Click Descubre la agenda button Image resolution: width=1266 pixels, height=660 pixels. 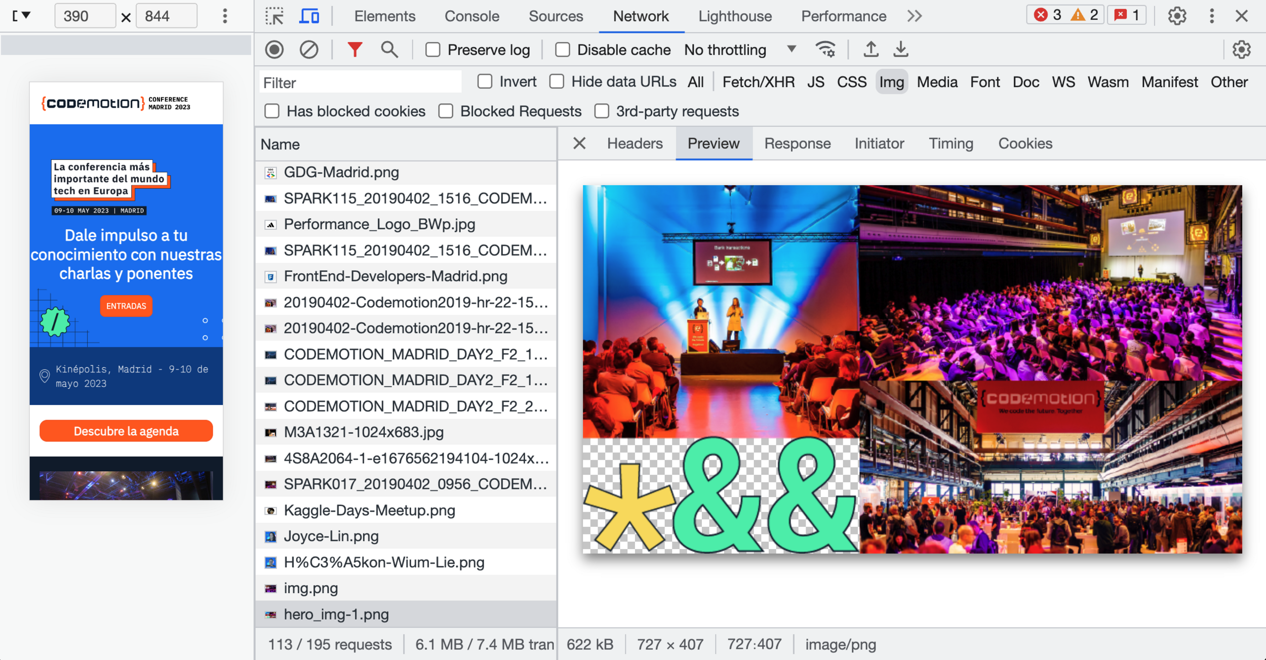coord(126,431)
